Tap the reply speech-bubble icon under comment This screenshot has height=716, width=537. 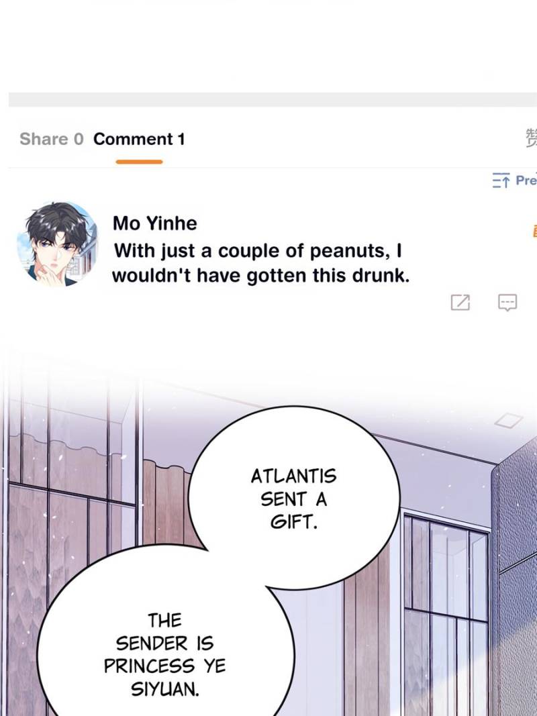[507, 303]
